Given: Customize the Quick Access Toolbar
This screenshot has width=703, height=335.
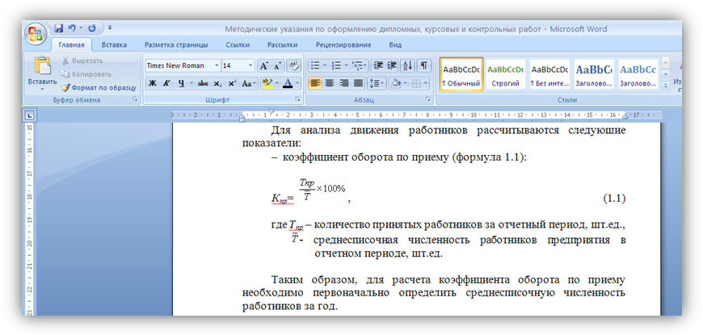Looking at the screenshot, I should (110, 28).
